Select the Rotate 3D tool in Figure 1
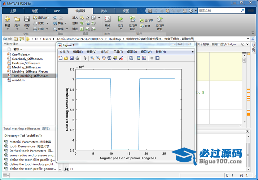The height and width of the screenshot is (180, 258). point(109,58)
